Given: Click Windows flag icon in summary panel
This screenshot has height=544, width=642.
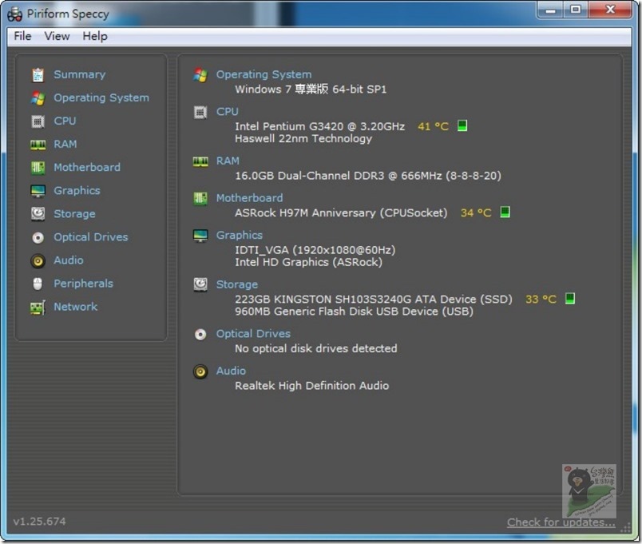Looking at the screenshot, I should coord(200,75).
